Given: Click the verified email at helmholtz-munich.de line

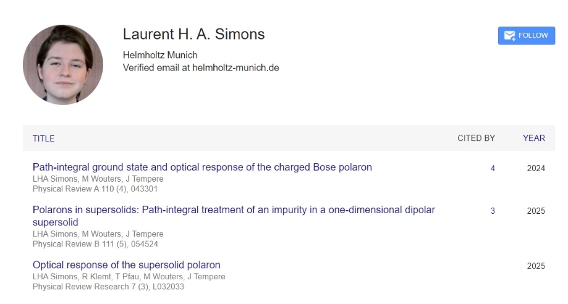Looking at the screenshot, I should [x=201, y=67].
